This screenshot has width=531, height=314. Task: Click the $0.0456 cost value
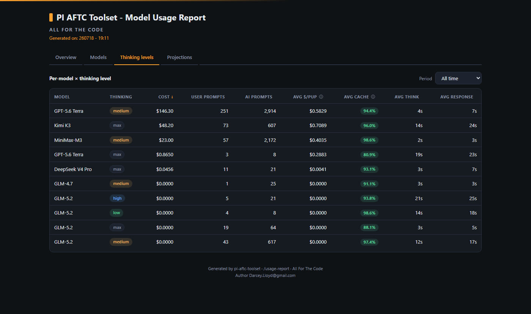(x=165, y=169)
